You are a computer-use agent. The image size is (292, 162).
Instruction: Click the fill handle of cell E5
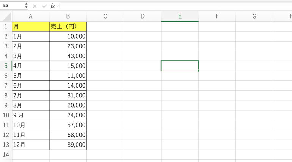(x=198, y=71)
